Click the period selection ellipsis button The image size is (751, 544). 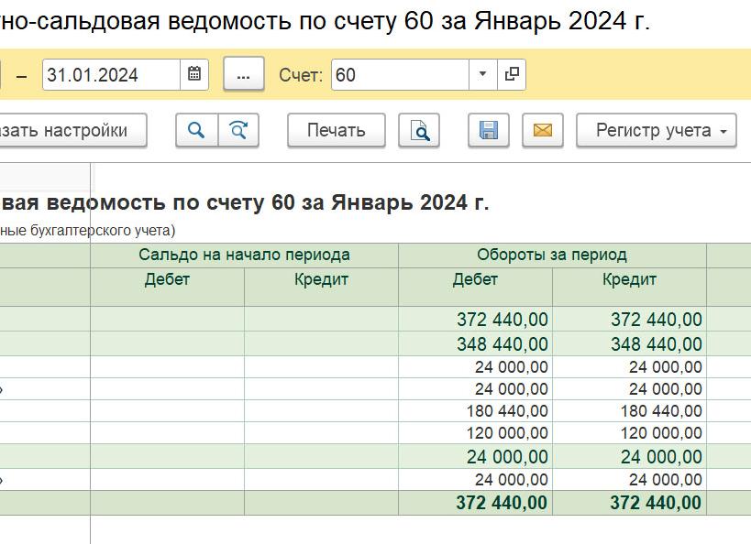[243, 74]
